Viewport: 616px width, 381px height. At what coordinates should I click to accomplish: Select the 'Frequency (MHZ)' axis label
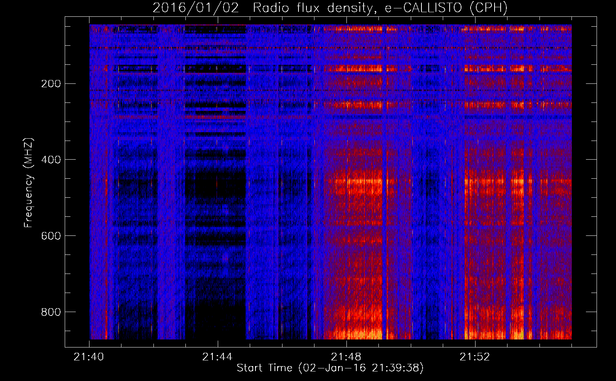click(x=29, y=183)
